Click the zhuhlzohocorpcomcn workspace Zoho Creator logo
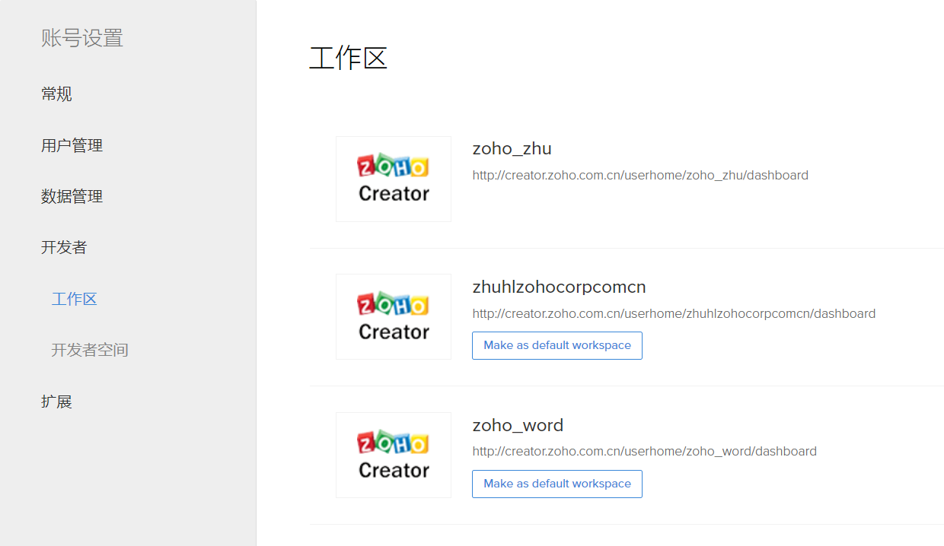The height and width of the screenshot is (546, 944). [393, 317]
